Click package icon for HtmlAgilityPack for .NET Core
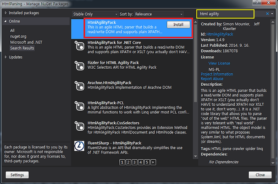The height and width of the screenshot is (184, 278). click(x=79, y=46)
